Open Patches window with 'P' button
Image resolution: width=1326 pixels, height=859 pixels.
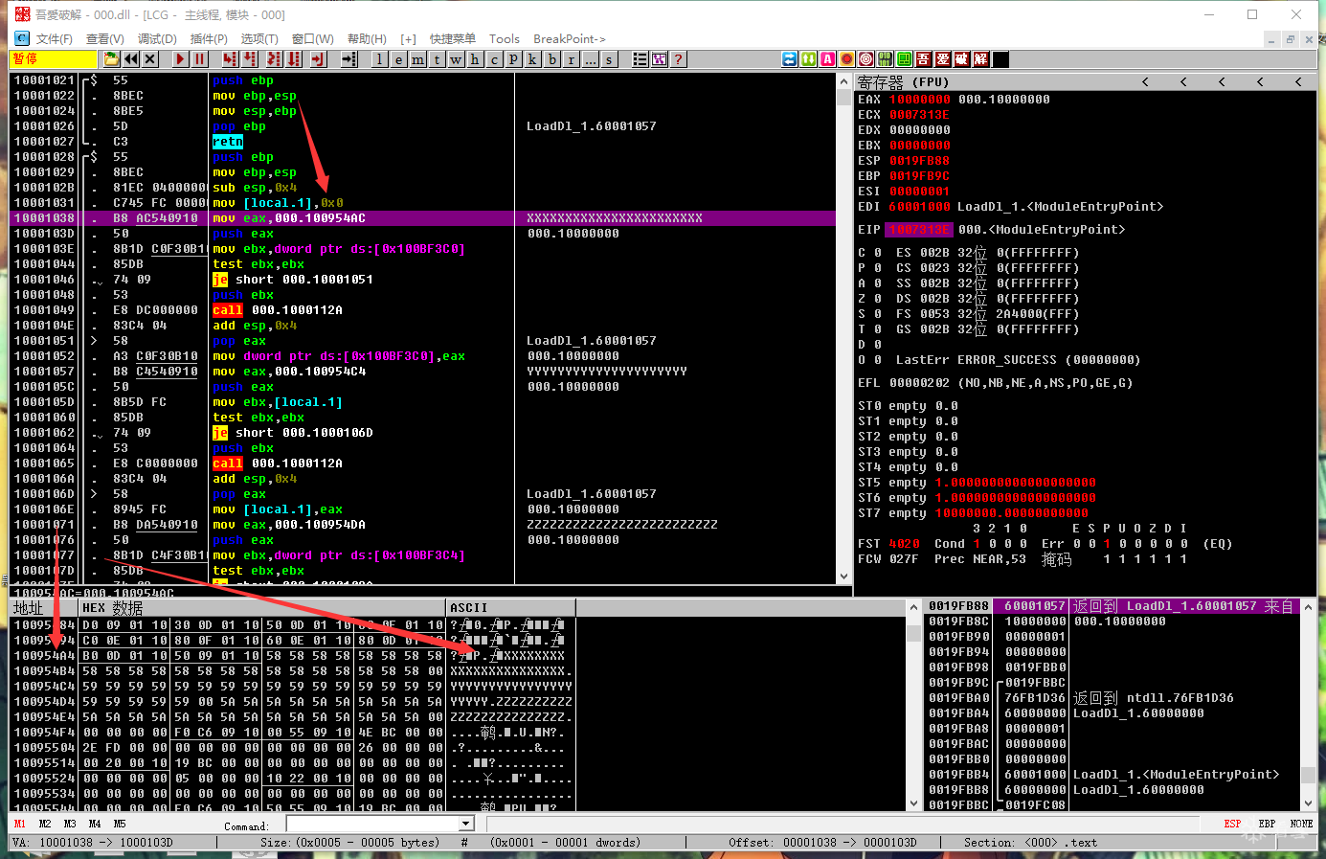[x=514, y=59]
